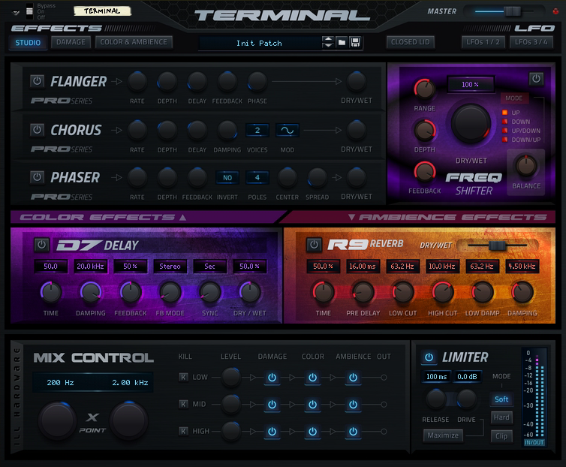Enable the Chorus effect power icon
The width and height of the screenshot is (566, 467).
pos(37,130)
